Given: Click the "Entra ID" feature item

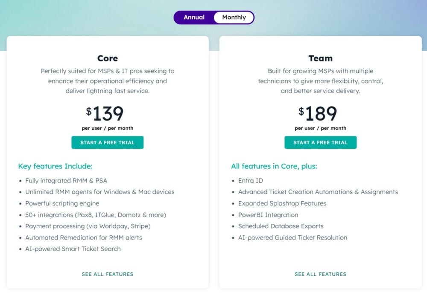Looking at the screenshot, I should tap(251, 181).
